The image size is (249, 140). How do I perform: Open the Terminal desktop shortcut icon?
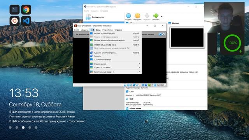coord(14,9)
